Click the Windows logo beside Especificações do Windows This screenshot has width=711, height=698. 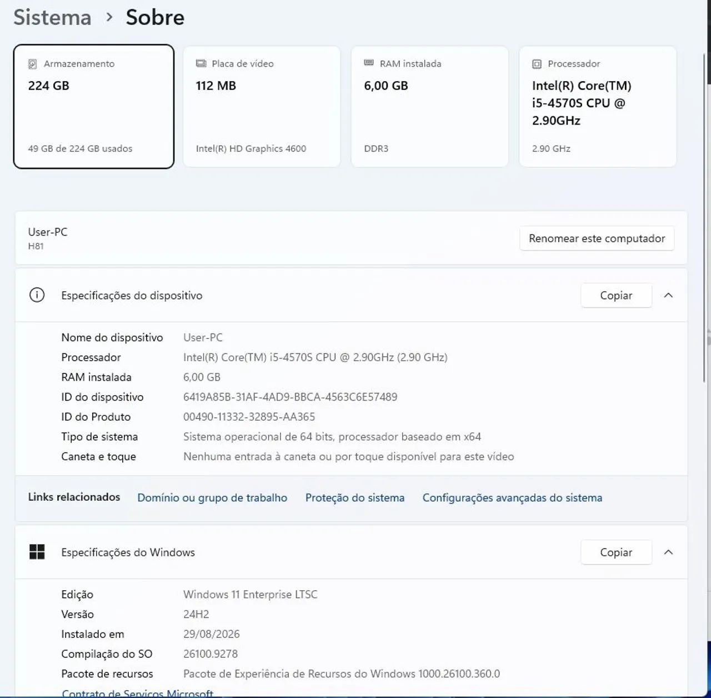click(x=37, y=552)
